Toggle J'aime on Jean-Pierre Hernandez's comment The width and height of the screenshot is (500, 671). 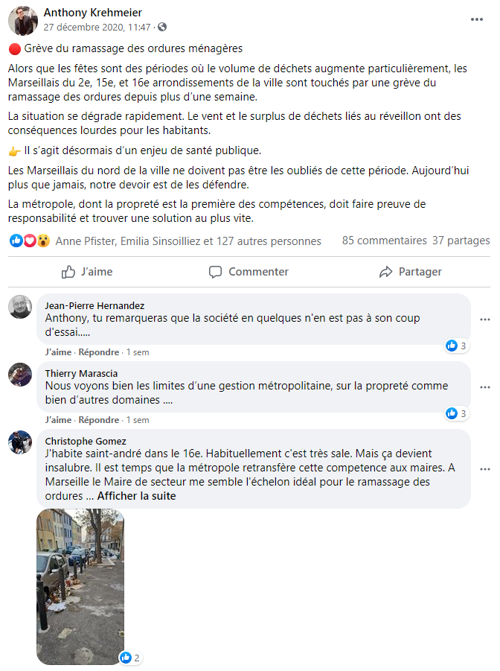tap(58, 352)
